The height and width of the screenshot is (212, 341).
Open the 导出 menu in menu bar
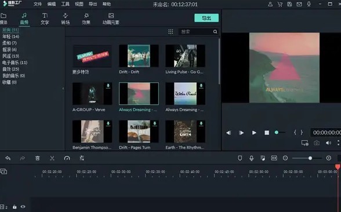point(93,4)
